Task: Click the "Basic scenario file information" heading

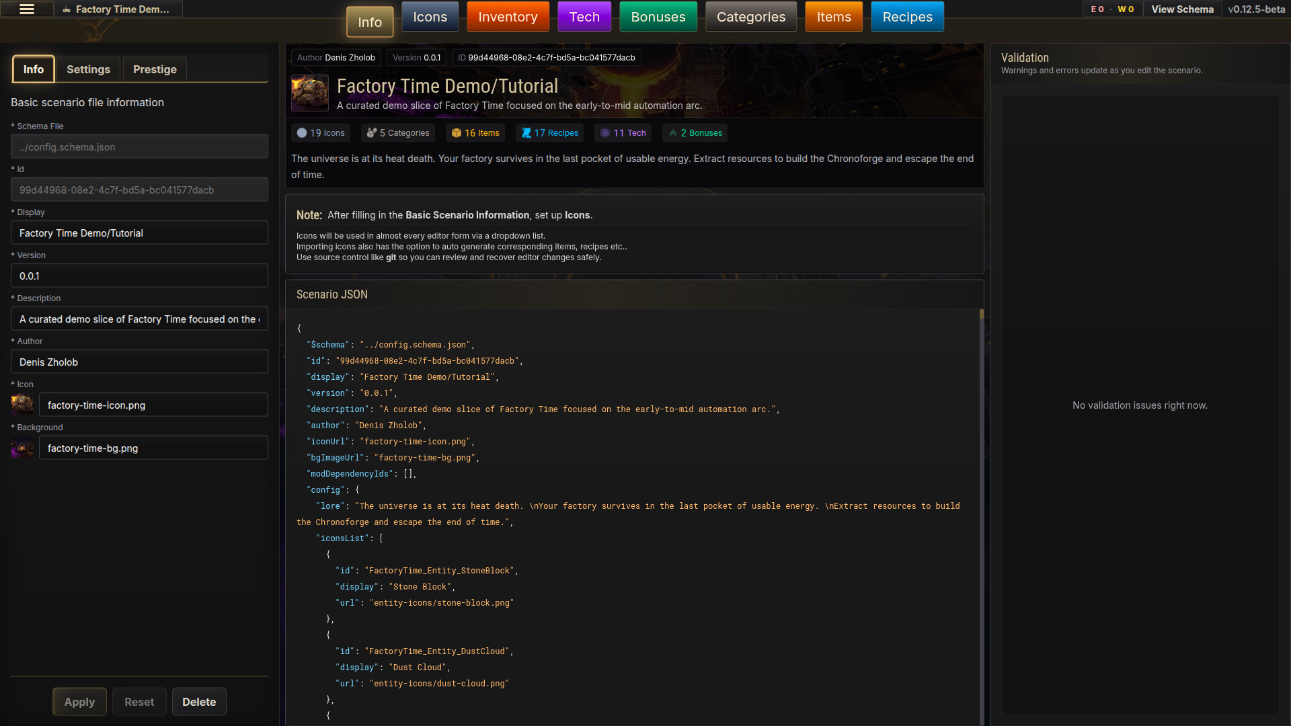Action: pos(87,102)
